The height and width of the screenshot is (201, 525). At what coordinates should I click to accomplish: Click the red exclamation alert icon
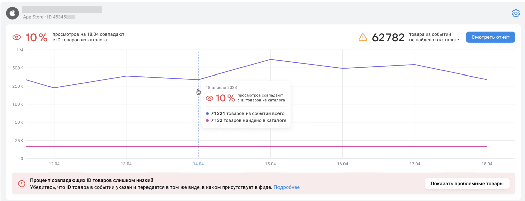(21, 183)
